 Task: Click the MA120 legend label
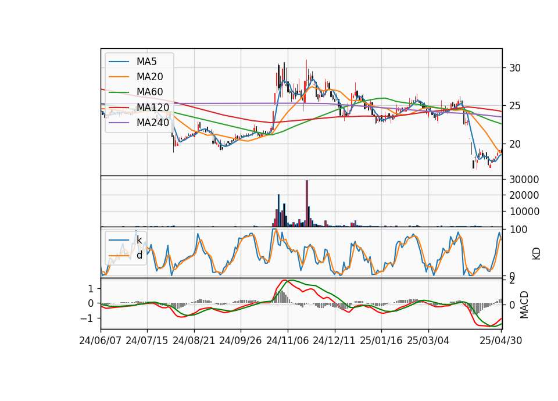153,107
